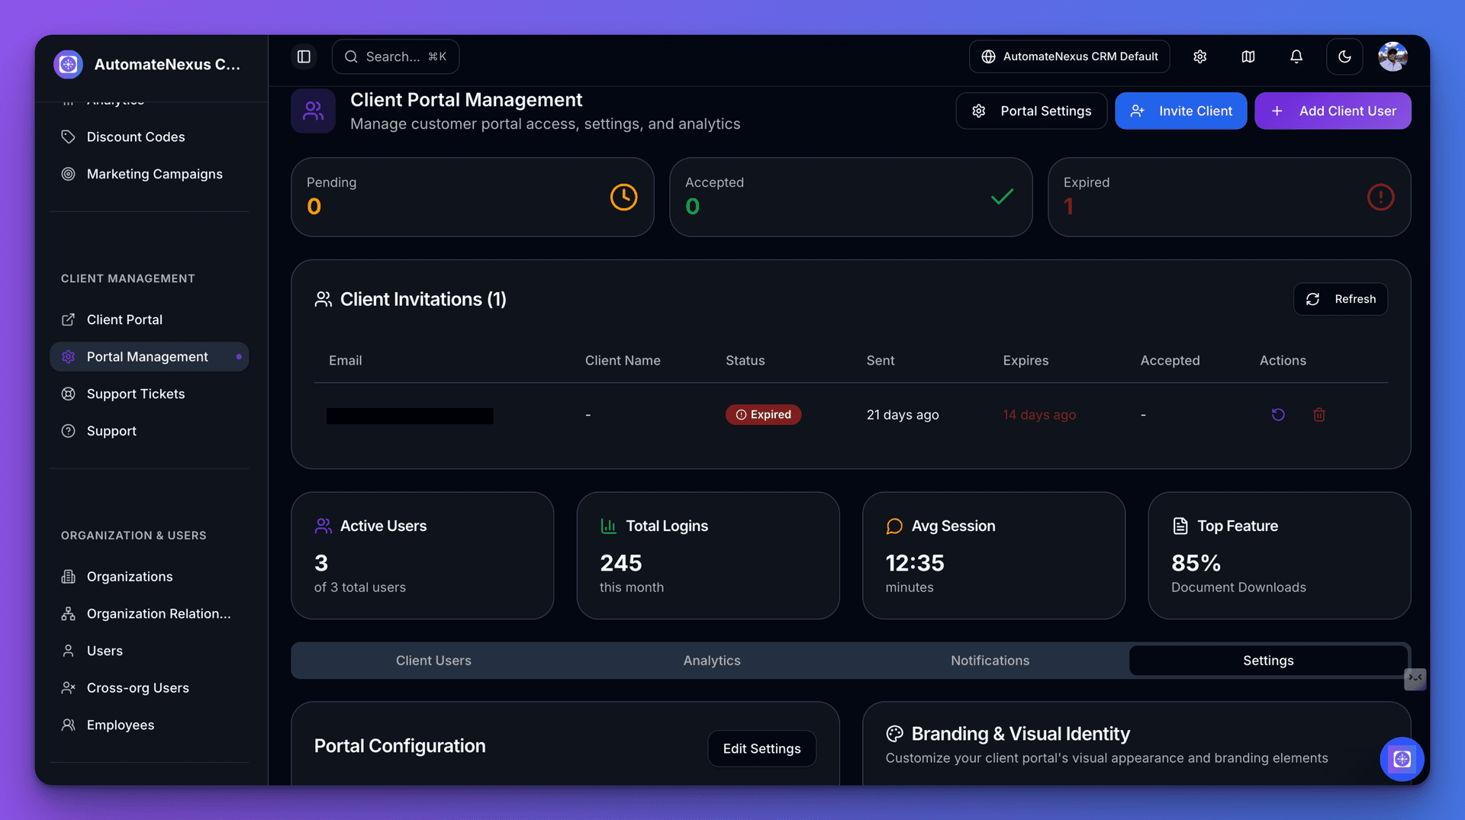Click Edit Settings in Portal Configuration
The image size is (1465, 820).
click(761, 748)
